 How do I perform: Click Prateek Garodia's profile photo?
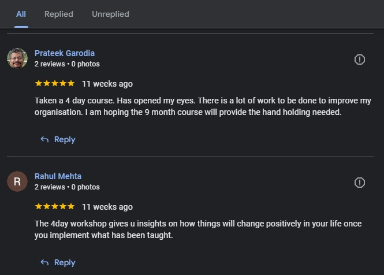tap(17, 58)
